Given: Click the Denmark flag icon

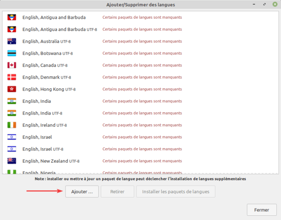Looking at the screenshot, I should coord(12,77).
